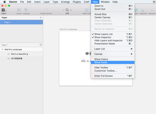Open the Insert menu in menu bar
The height and width of the screenshot is (114, 156).
[x=37, y=2]
